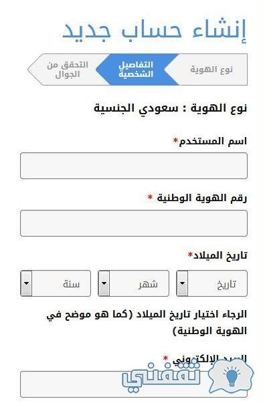Select the التفاصيل الشخصية step tab
The height and width of the screenshot is (403, 265).
tap(136, 70)
